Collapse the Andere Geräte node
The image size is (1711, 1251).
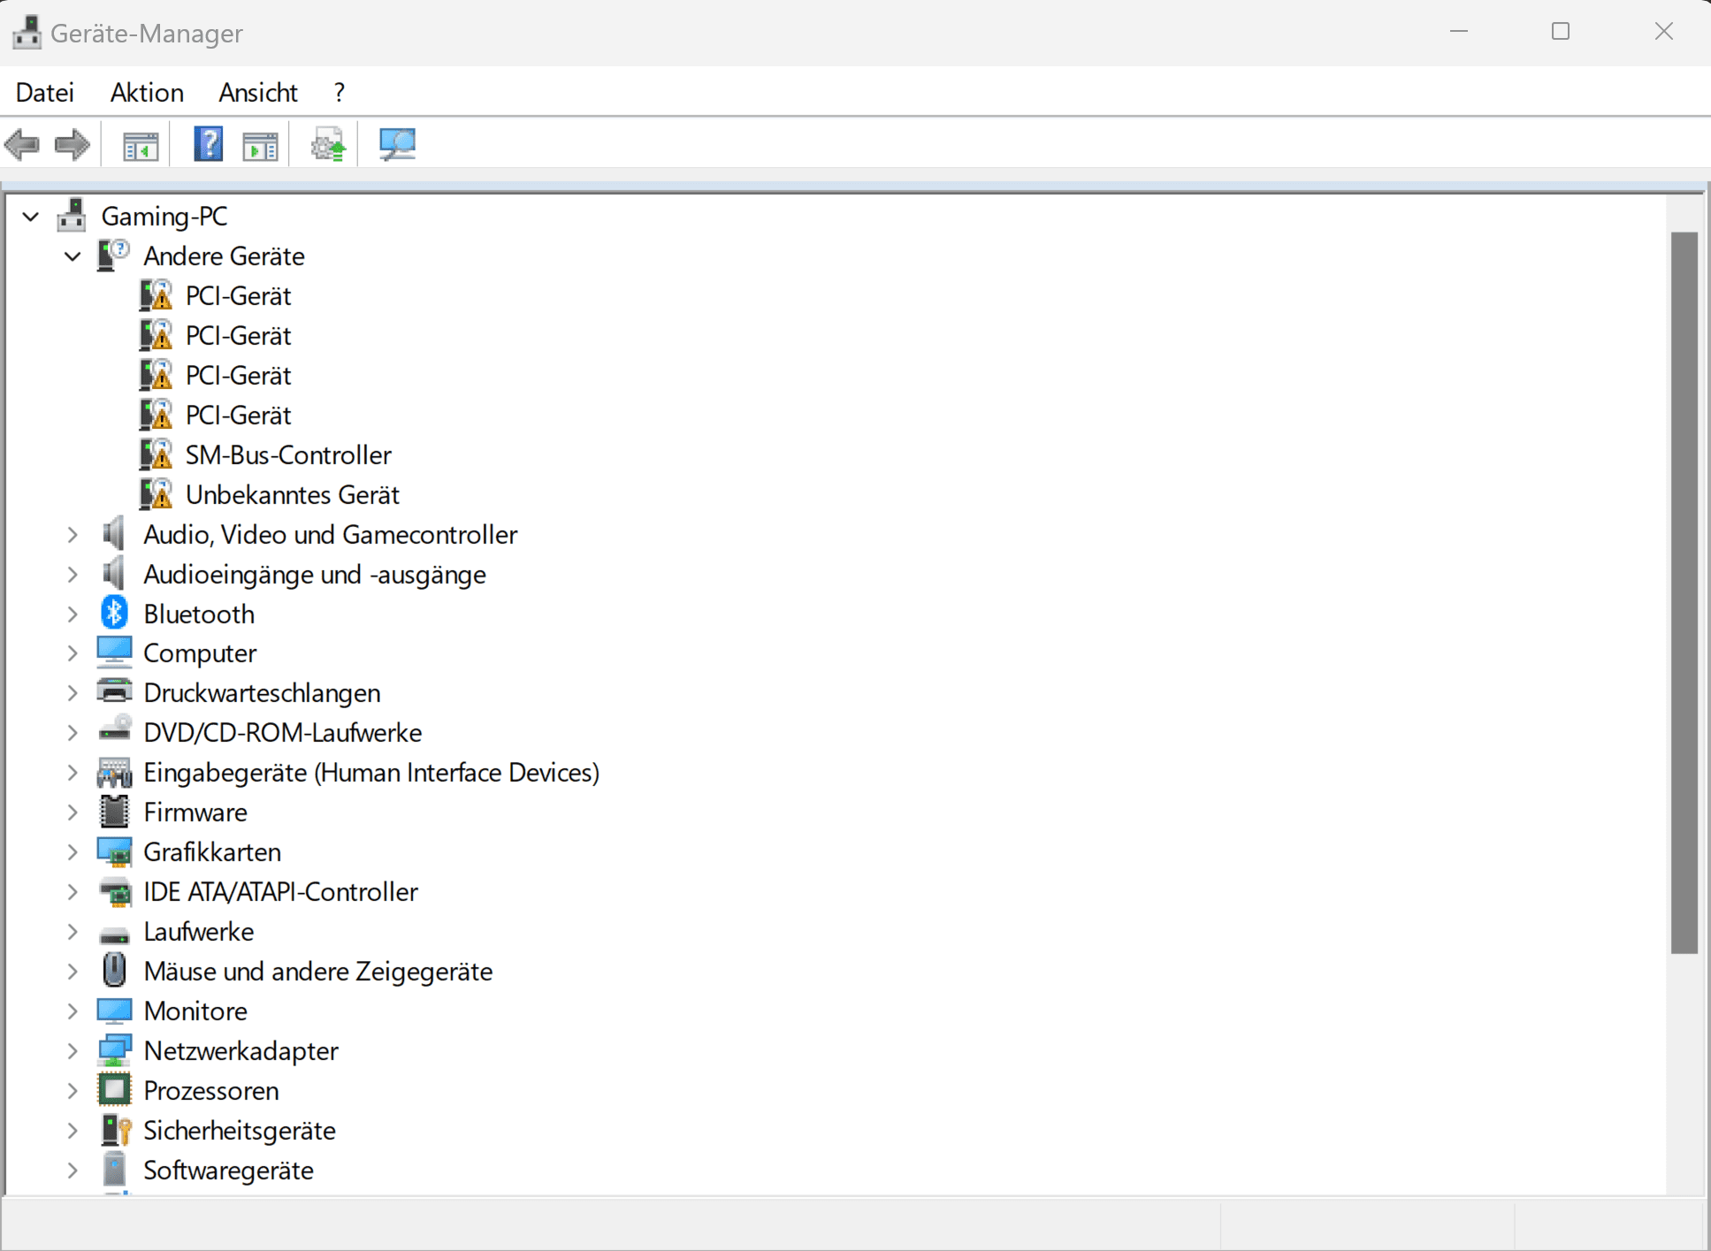(73, 256)
